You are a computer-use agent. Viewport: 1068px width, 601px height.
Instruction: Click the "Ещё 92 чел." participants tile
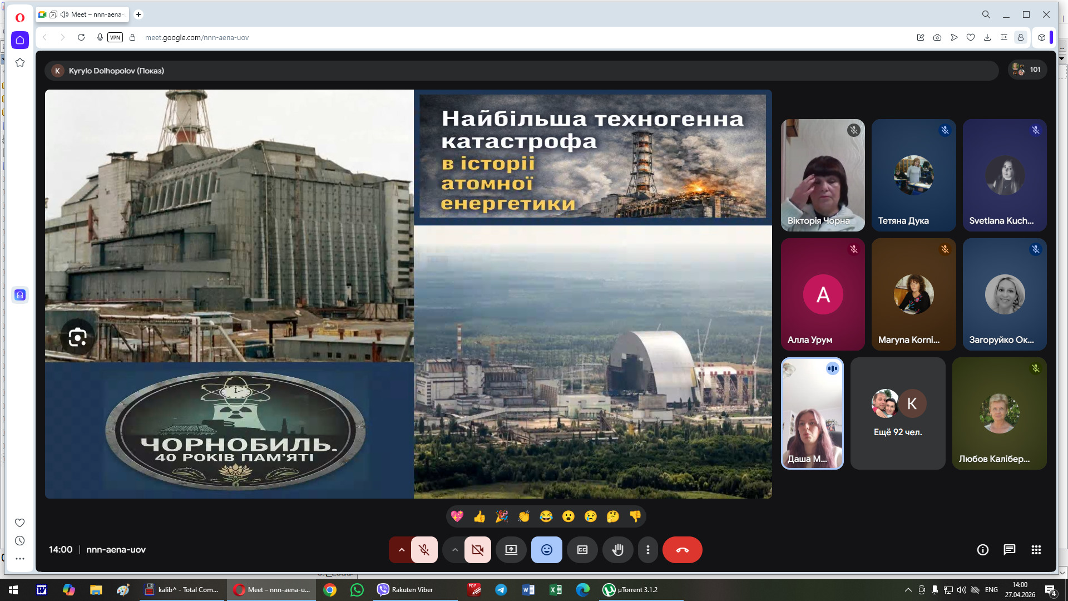(897, 413)
